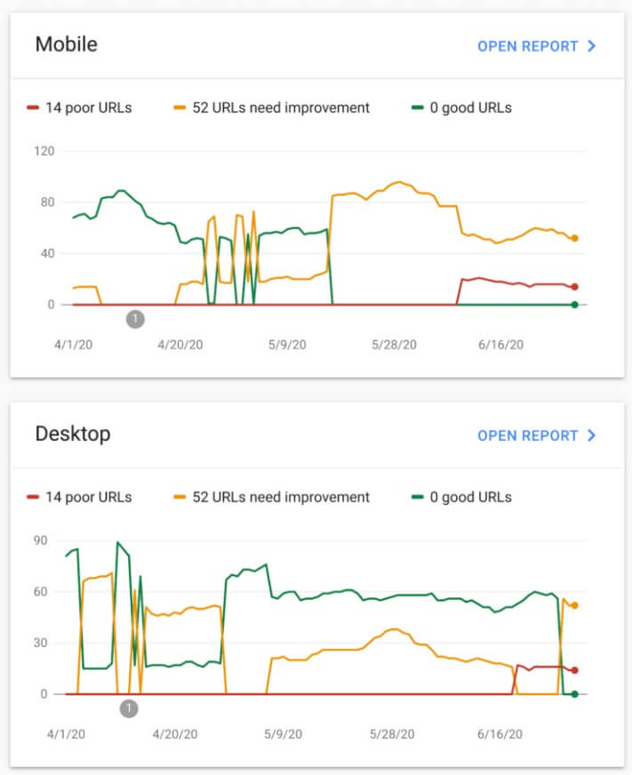Select the orange needs improvement swatch in Desktop legend
Viewport: 632px width, 775px height.
click(180, 497)
